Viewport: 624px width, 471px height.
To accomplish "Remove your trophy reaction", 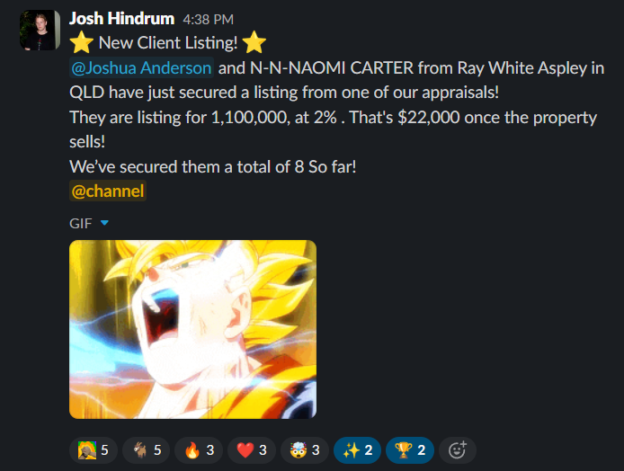I will click(410, 450).
